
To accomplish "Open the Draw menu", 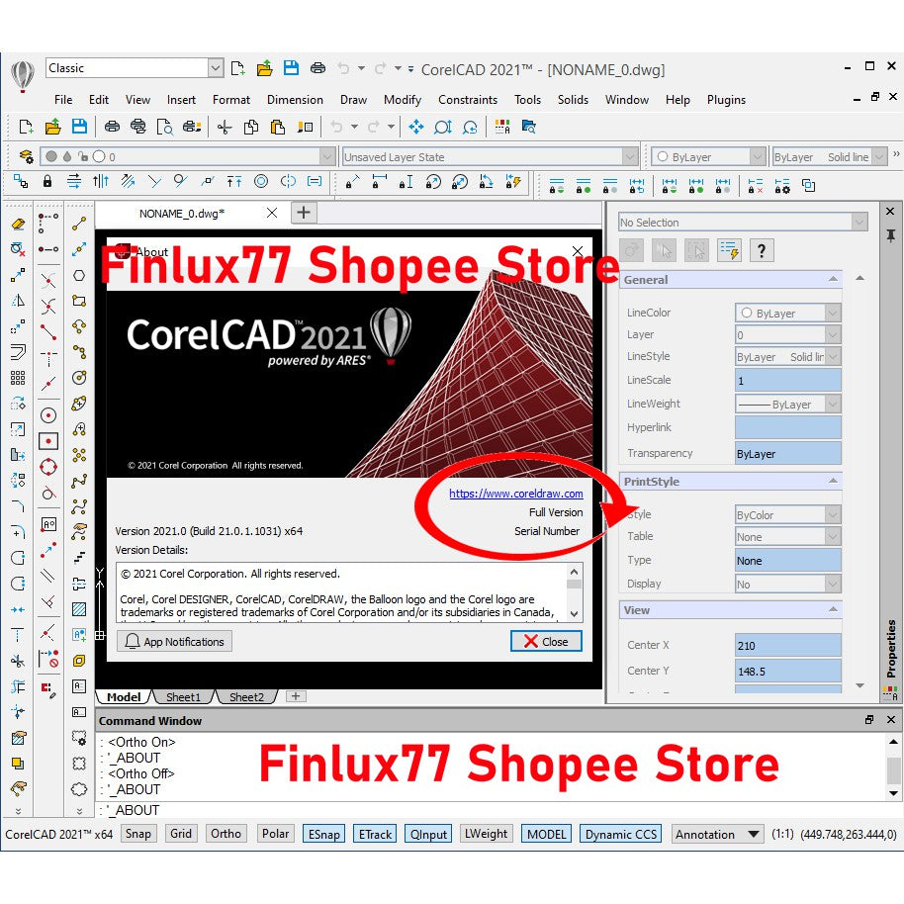I will tap(353, 99).
